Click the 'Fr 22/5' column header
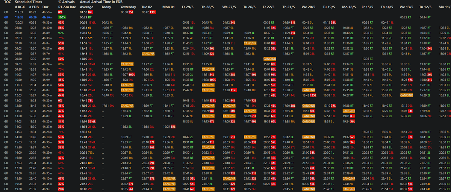 point(270,7)
